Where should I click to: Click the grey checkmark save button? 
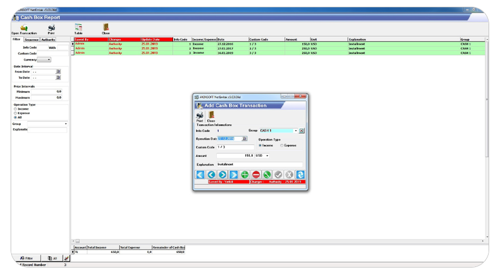[278, 175]
